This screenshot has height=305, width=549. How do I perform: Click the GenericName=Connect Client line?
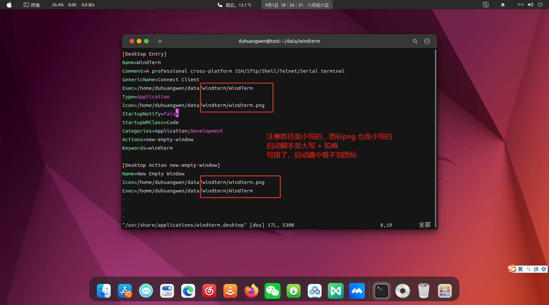point(160,80)
